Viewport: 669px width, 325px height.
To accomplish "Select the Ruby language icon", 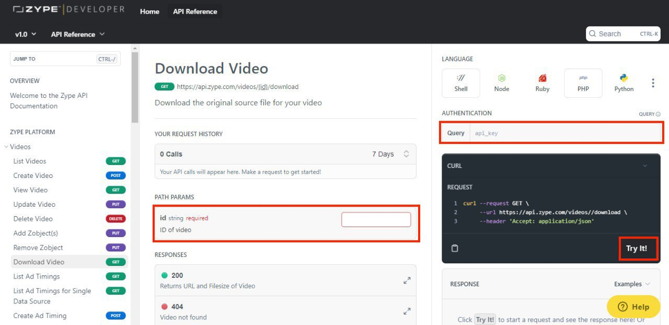I will (x=543, y=83).
